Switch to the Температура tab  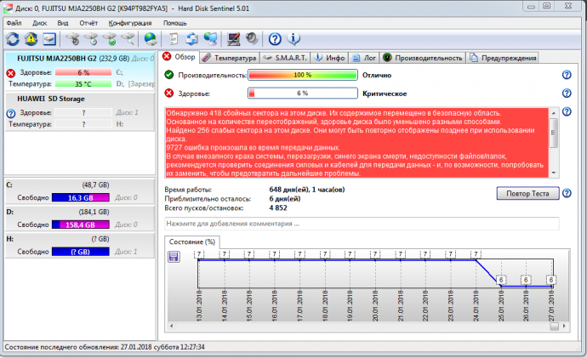(230, 58)
